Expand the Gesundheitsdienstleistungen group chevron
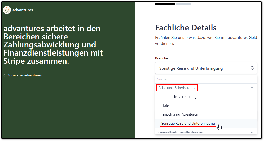Screen dimensions: 264x141 (252, 132)
